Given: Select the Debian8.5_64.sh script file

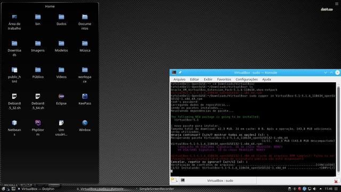Looking at the screenshot, I should (x=38, y=102).
